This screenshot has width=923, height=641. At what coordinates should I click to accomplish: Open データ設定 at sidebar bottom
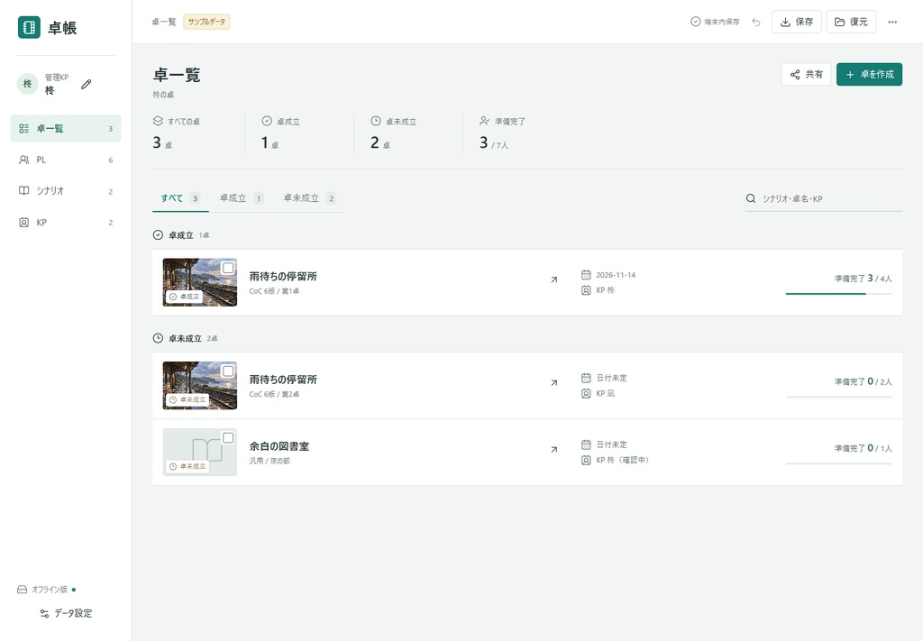66,613
